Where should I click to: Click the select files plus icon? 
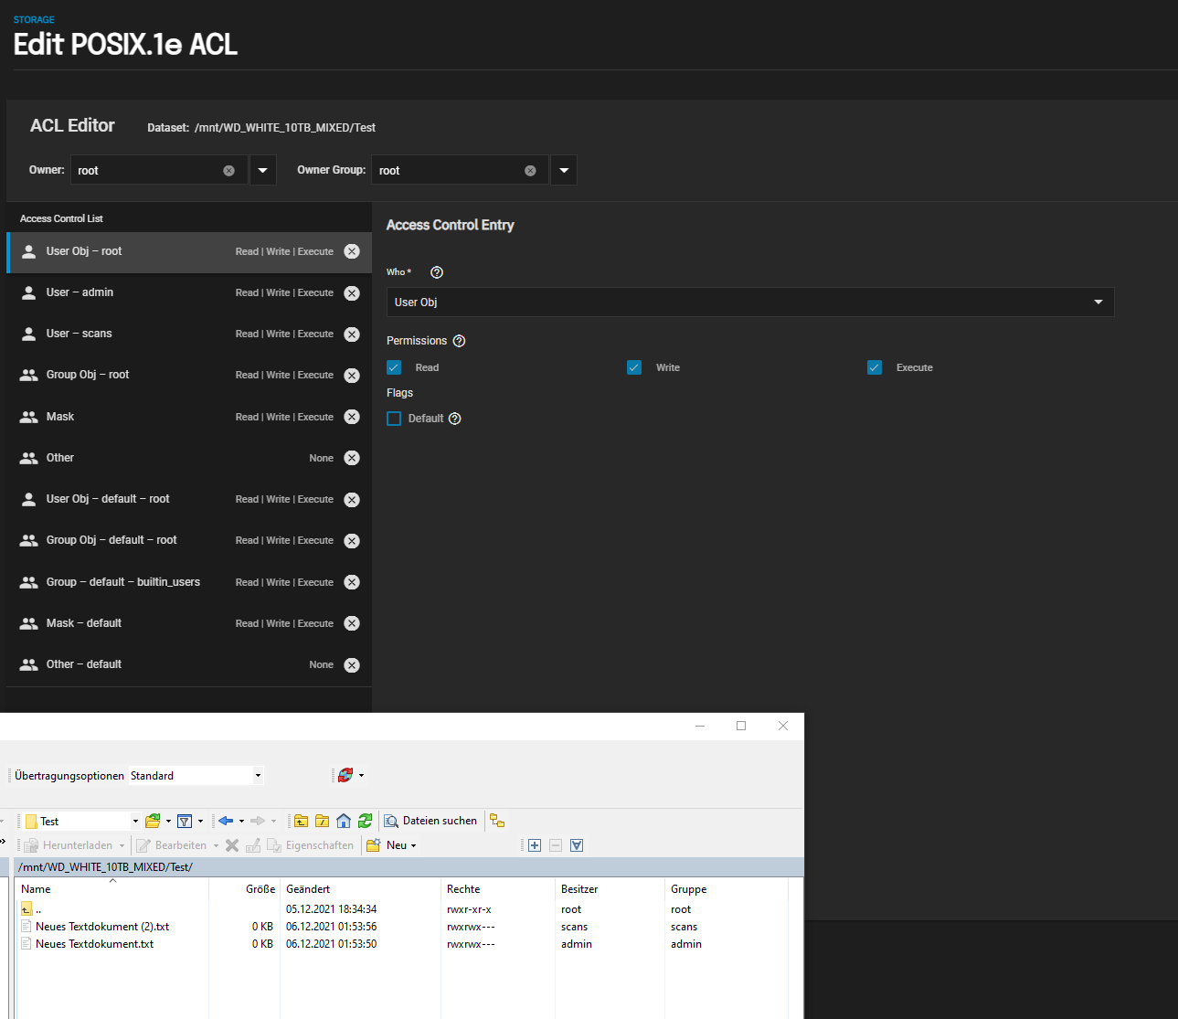[535, 845]
